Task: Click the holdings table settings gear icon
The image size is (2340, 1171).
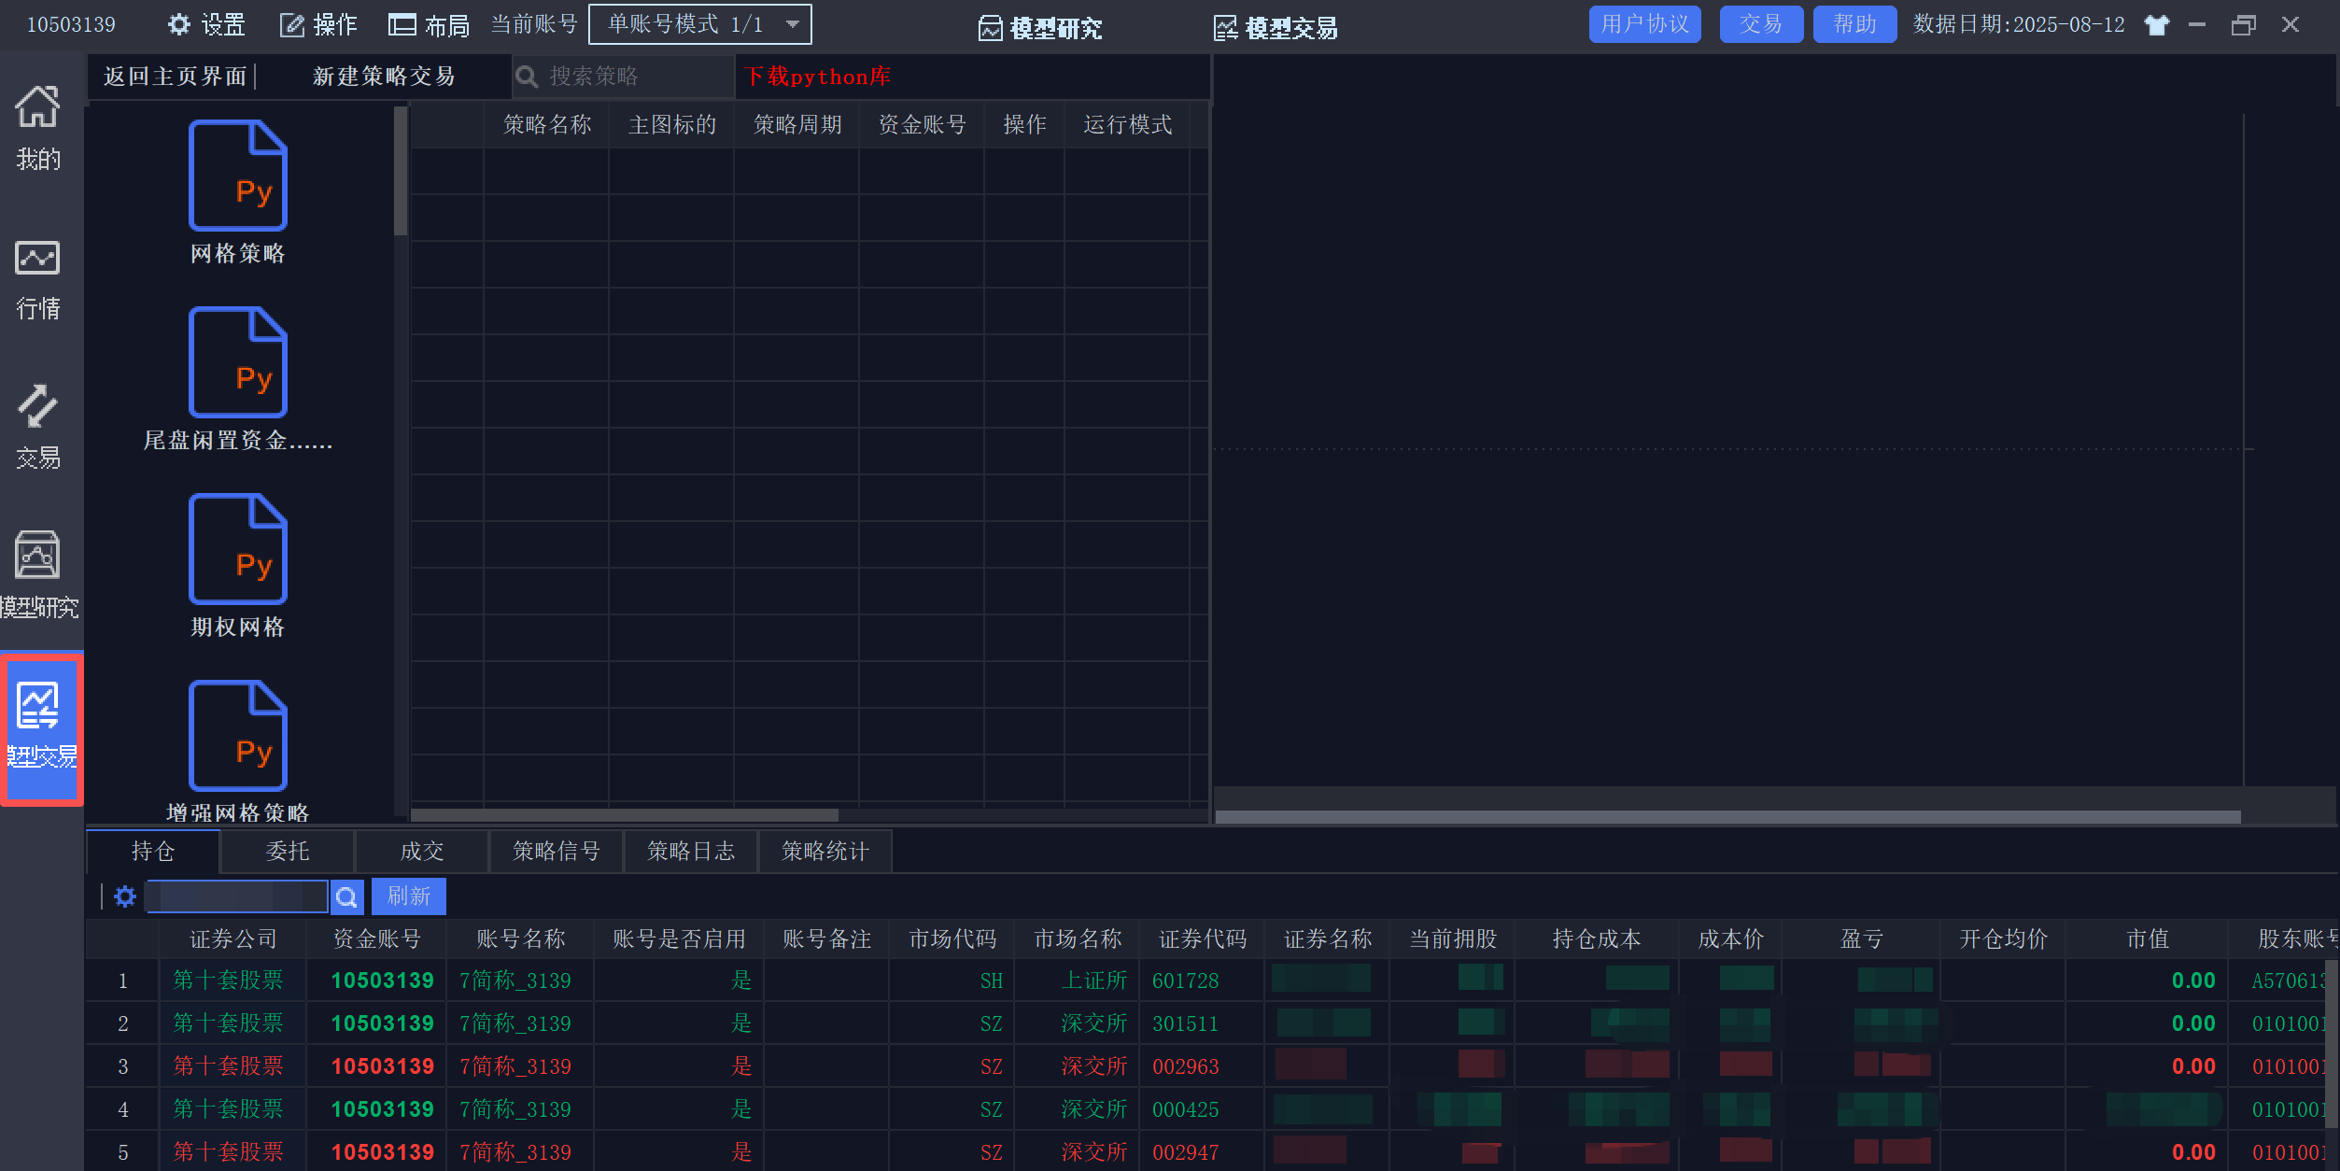Action: point(125,896)
